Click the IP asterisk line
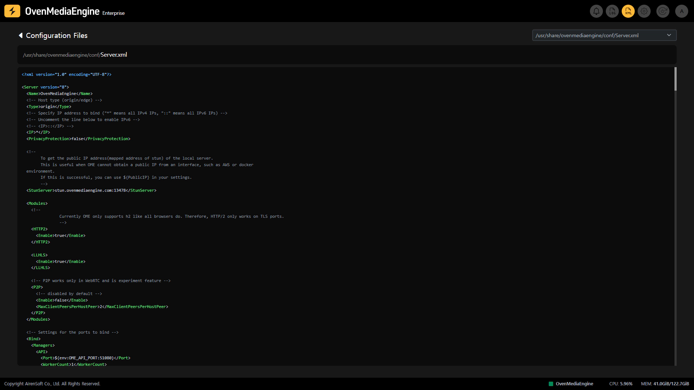 (x=38, y=132)
